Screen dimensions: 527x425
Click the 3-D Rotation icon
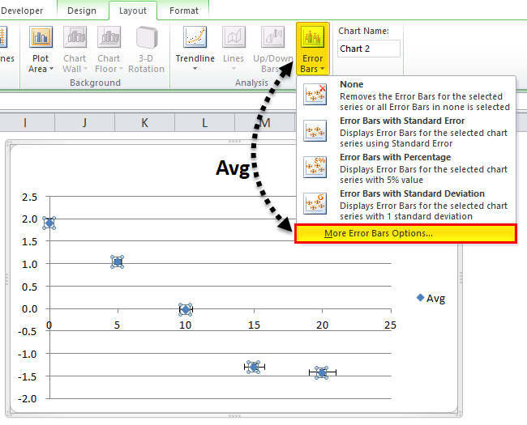point(147,37)
